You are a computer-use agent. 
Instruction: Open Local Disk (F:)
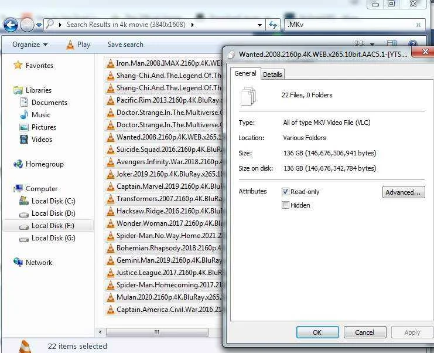click(47, 226)
